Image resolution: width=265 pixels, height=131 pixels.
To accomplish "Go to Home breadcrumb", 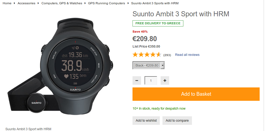I will 7,3.
